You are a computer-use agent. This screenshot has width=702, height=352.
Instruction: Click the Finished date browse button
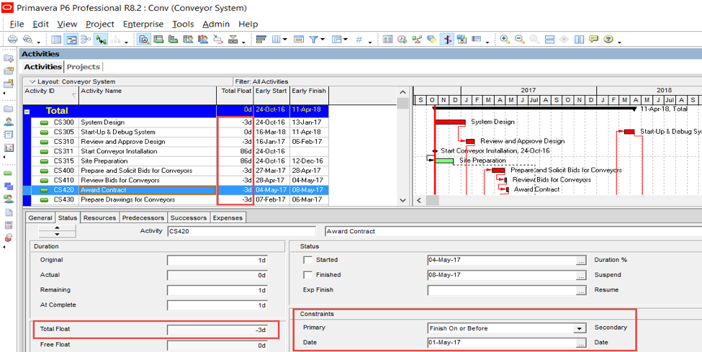coord(581,275)
